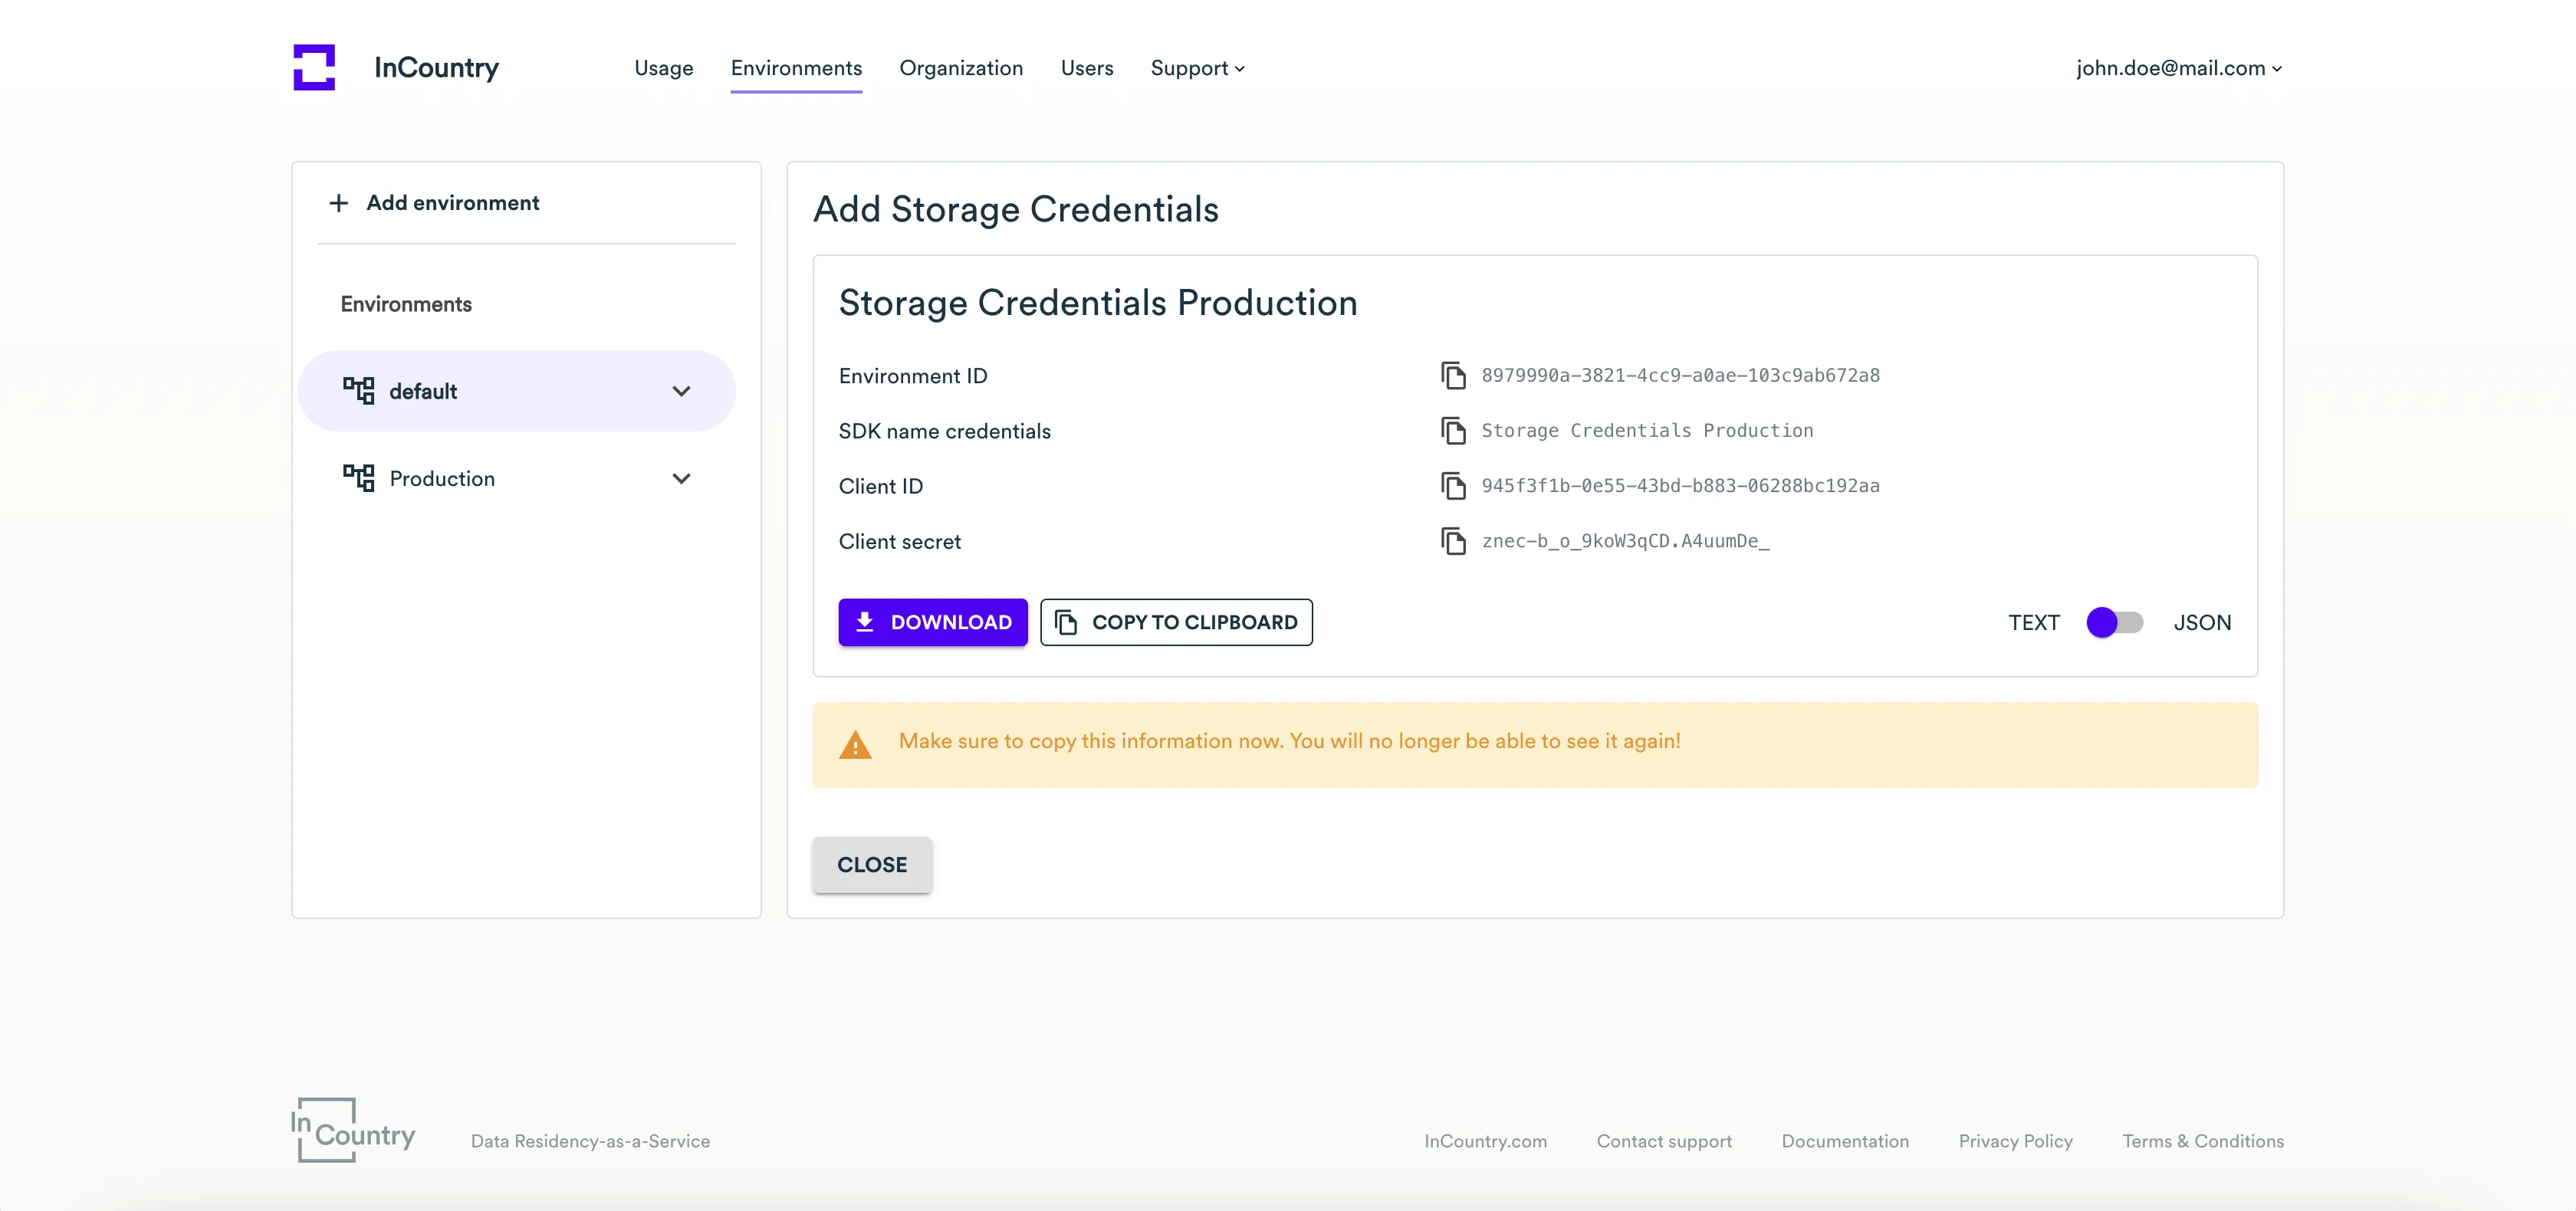Screen dimensions: 2576x1211
Task: Click the CLOSE button
Action: pos(871,865)
